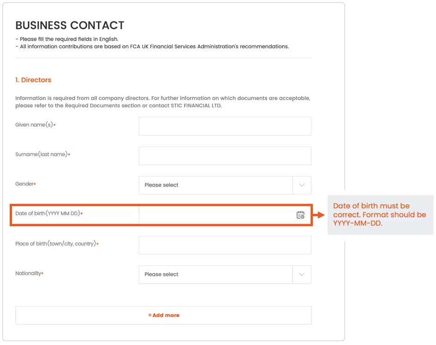Click the orange arrow pointing to tooltip
Screen dimensions: 436x345
point(319,215)
